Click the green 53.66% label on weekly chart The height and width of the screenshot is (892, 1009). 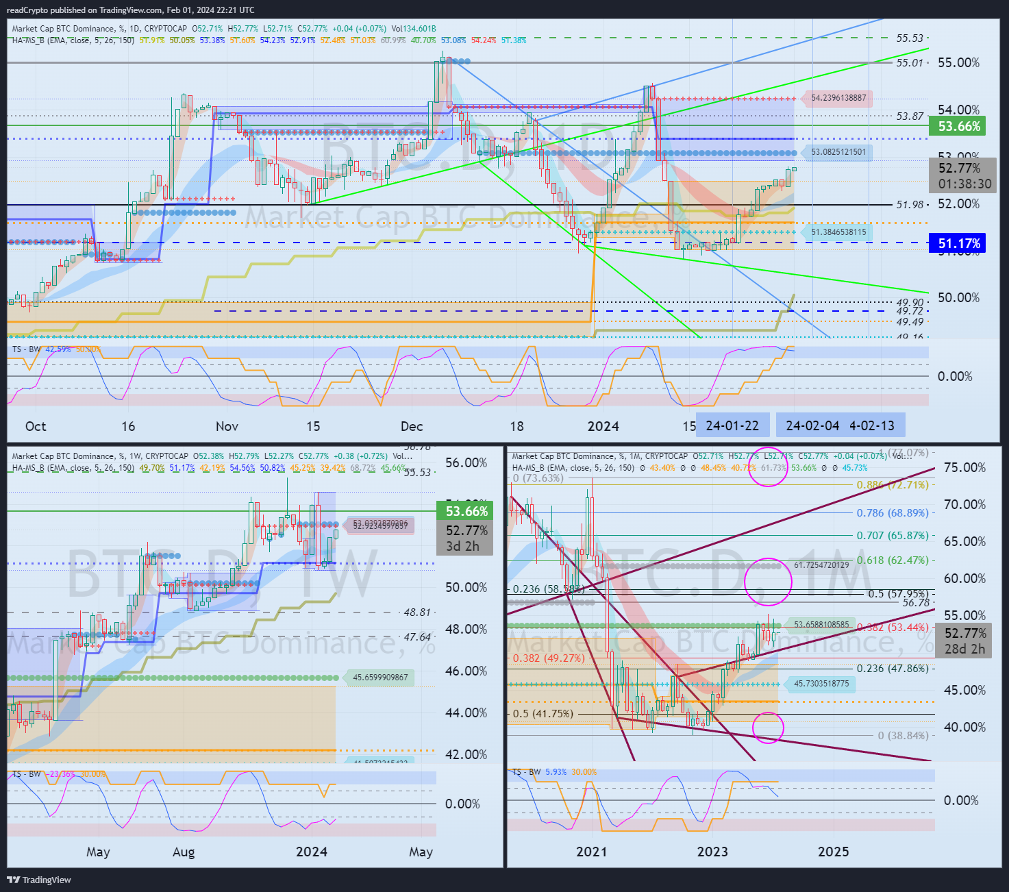[466, 511]
